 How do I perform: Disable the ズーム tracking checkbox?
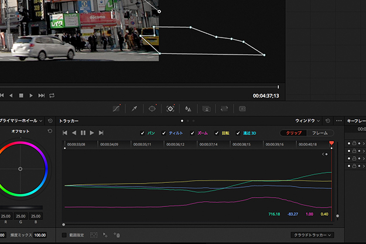tap(193, 133)
